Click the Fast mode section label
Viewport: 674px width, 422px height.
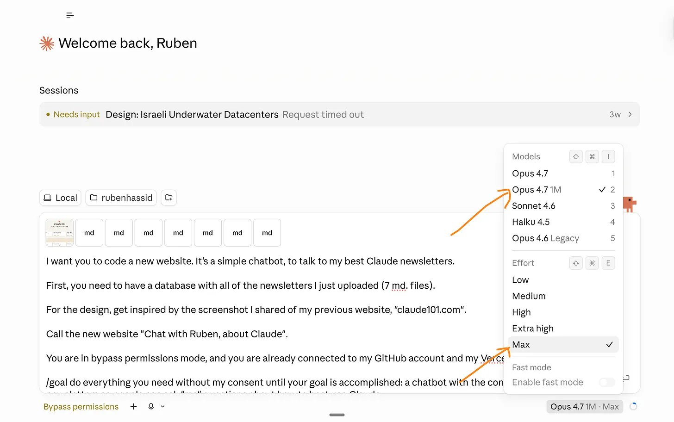coord(531,367)
